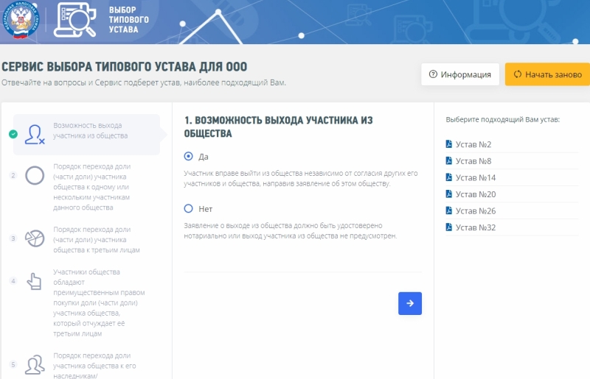590x379 pixels.
Task: Click the PDF icon beside Устав №26
Action: point(448,210)
